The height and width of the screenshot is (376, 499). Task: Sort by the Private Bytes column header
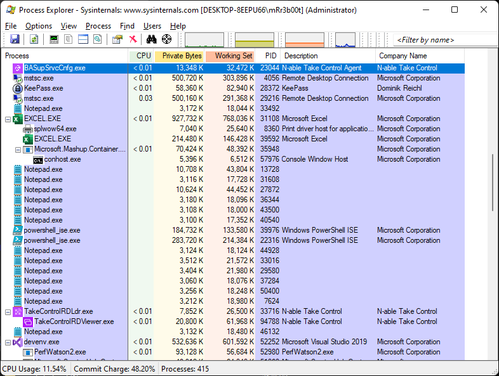[x=179, y=56]
